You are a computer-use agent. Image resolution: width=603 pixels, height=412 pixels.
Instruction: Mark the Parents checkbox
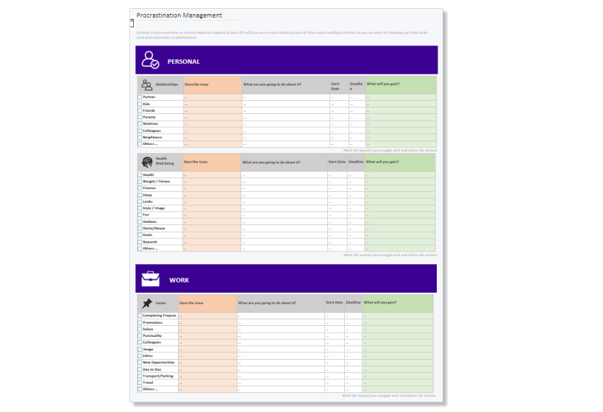point(140,117)
